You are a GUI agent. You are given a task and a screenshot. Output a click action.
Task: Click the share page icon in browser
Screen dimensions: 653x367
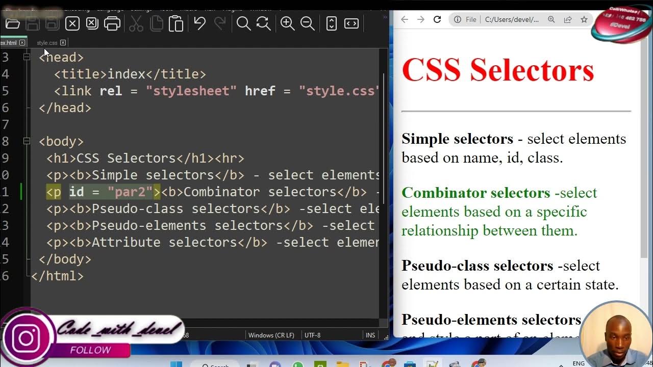coord(568,19)
